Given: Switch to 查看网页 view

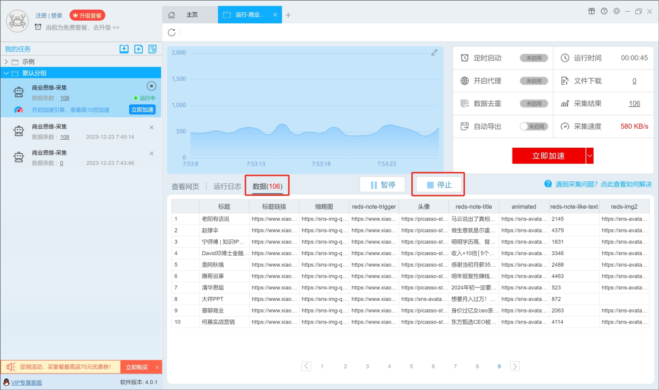Looking at the screenshot, I should [185, 187].
